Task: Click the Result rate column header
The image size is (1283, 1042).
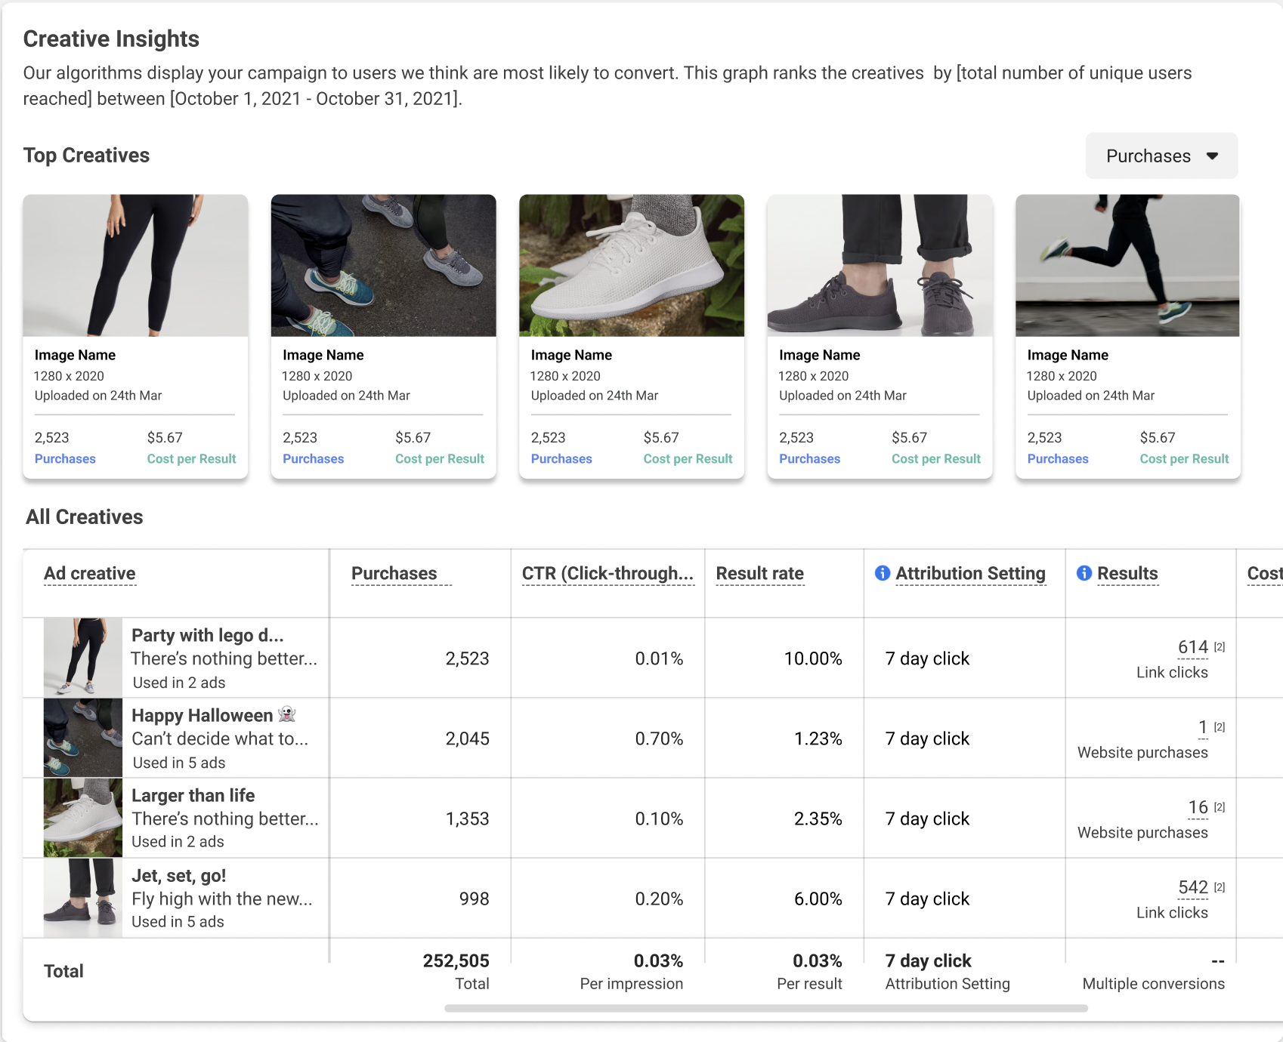Action: click(x=759, y=573)
